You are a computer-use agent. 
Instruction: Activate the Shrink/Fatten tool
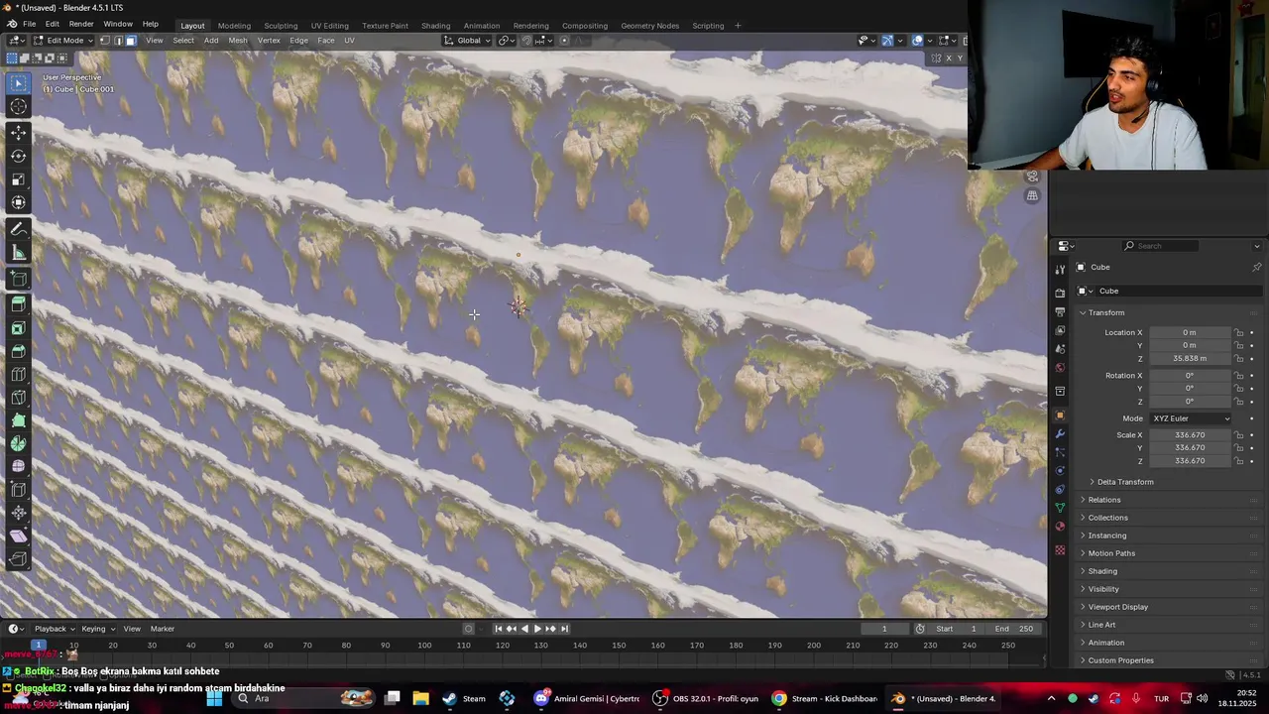pos(19,513)
